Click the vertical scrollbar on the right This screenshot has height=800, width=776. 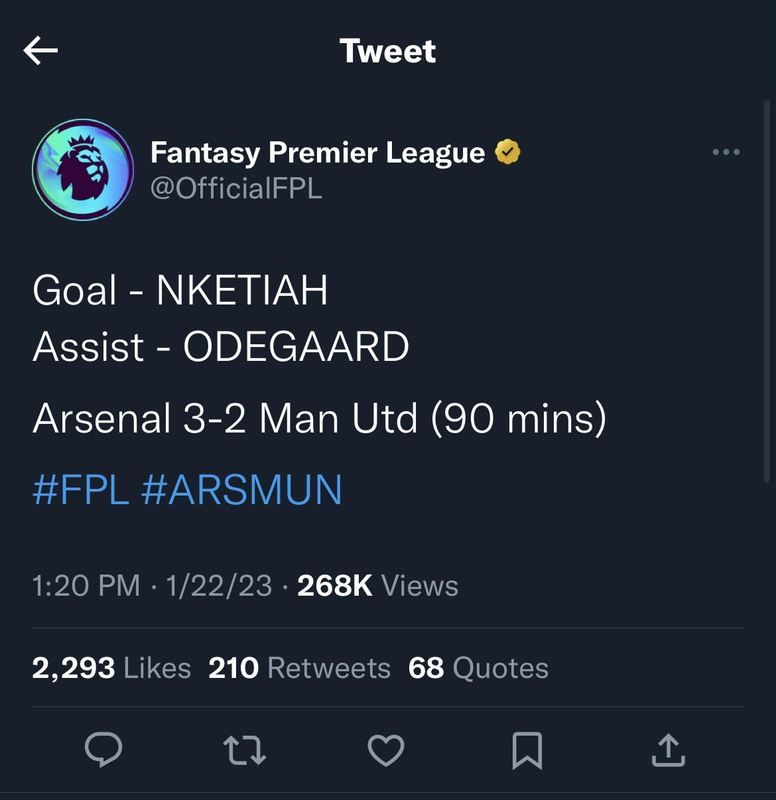(x=767, y=292)
